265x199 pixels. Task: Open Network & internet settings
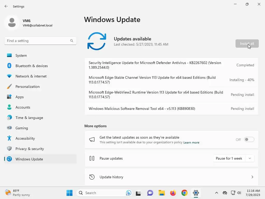click(40, 76)
